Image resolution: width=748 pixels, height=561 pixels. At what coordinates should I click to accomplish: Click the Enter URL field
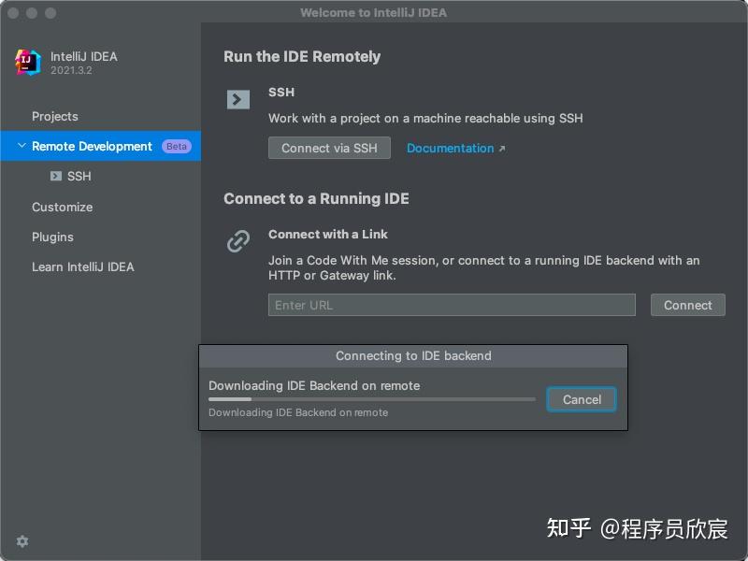(x=452, y=305)
